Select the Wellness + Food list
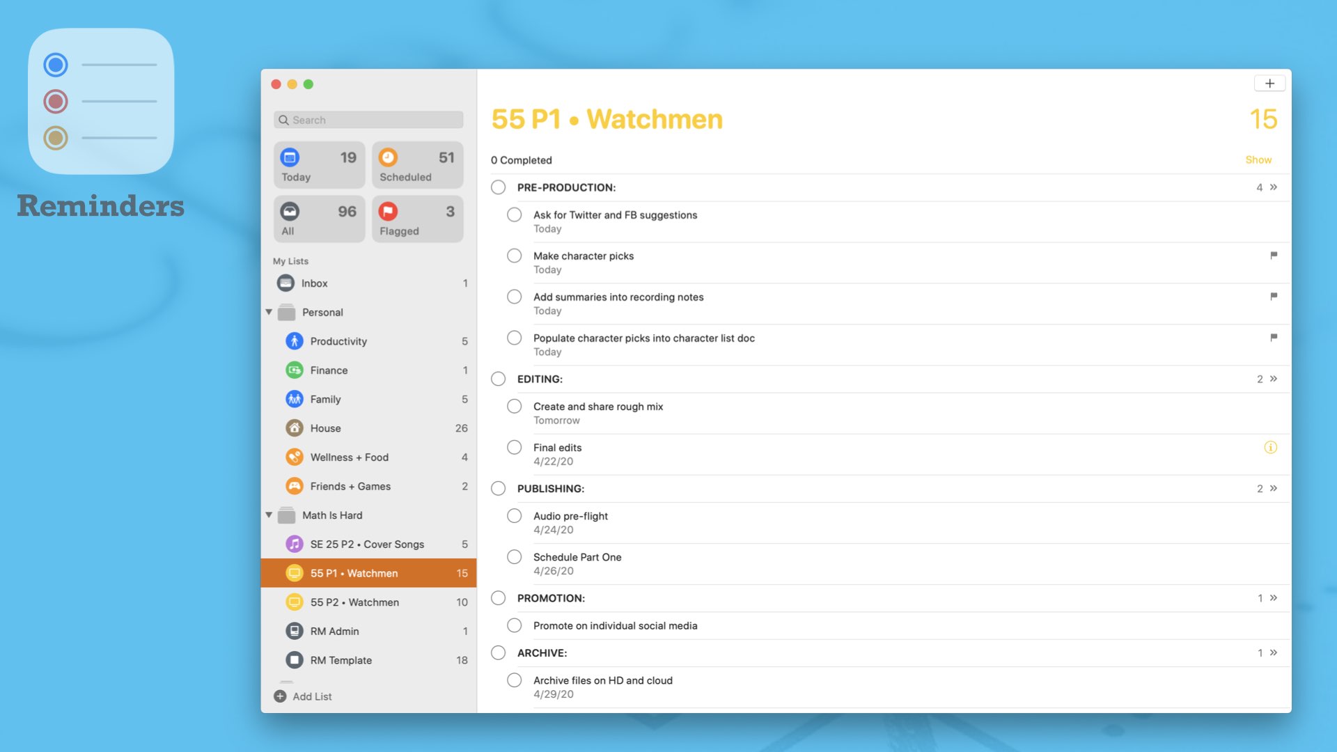Image resolution: width=1337 pixels, height=752 pixels. click(x=369, y=457)
